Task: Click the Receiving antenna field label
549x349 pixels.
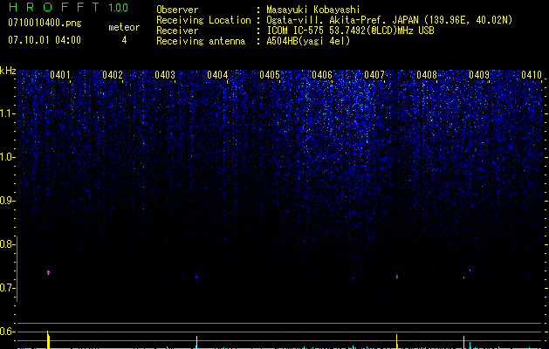Action: tap(201, 41)
